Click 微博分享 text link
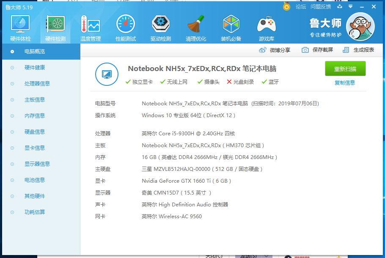This screenshot has height=258, width=385. pos(280,50)
